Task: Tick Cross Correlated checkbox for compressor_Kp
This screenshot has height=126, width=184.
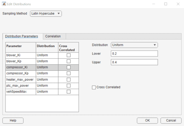Action: click(69, 73)
